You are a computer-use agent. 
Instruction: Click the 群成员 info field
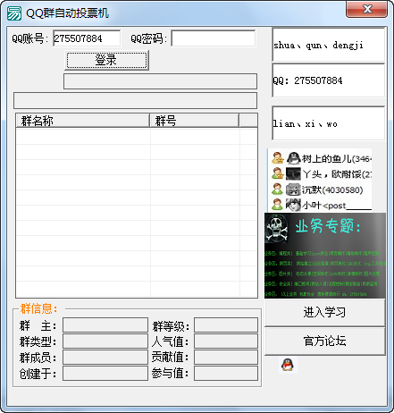pyautogui.click(x=105, y=357)
